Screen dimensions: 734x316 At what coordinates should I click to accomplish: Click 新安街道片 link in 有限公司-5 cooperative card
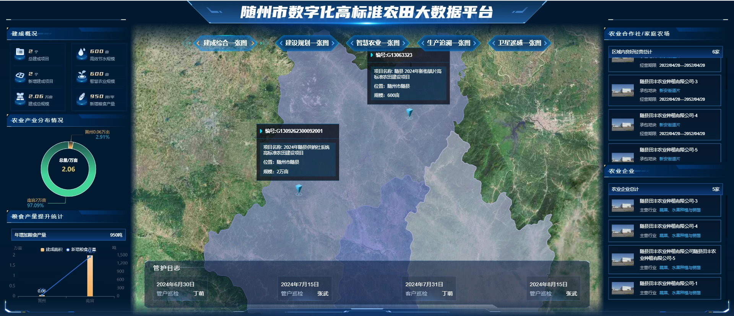point(669,159)
